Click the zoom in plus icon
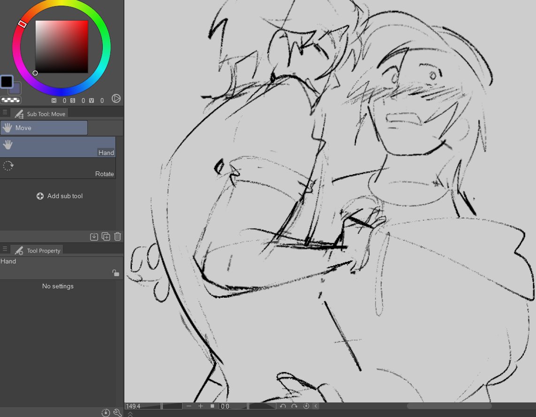This screenshot has height=417, width=536. (x=201, y=406)
